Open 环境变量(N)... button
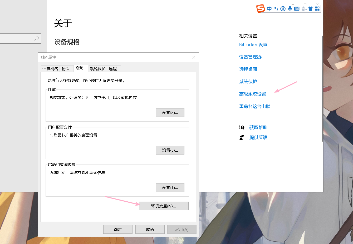This screenshot has width=353, height=244. pos(164,206)
